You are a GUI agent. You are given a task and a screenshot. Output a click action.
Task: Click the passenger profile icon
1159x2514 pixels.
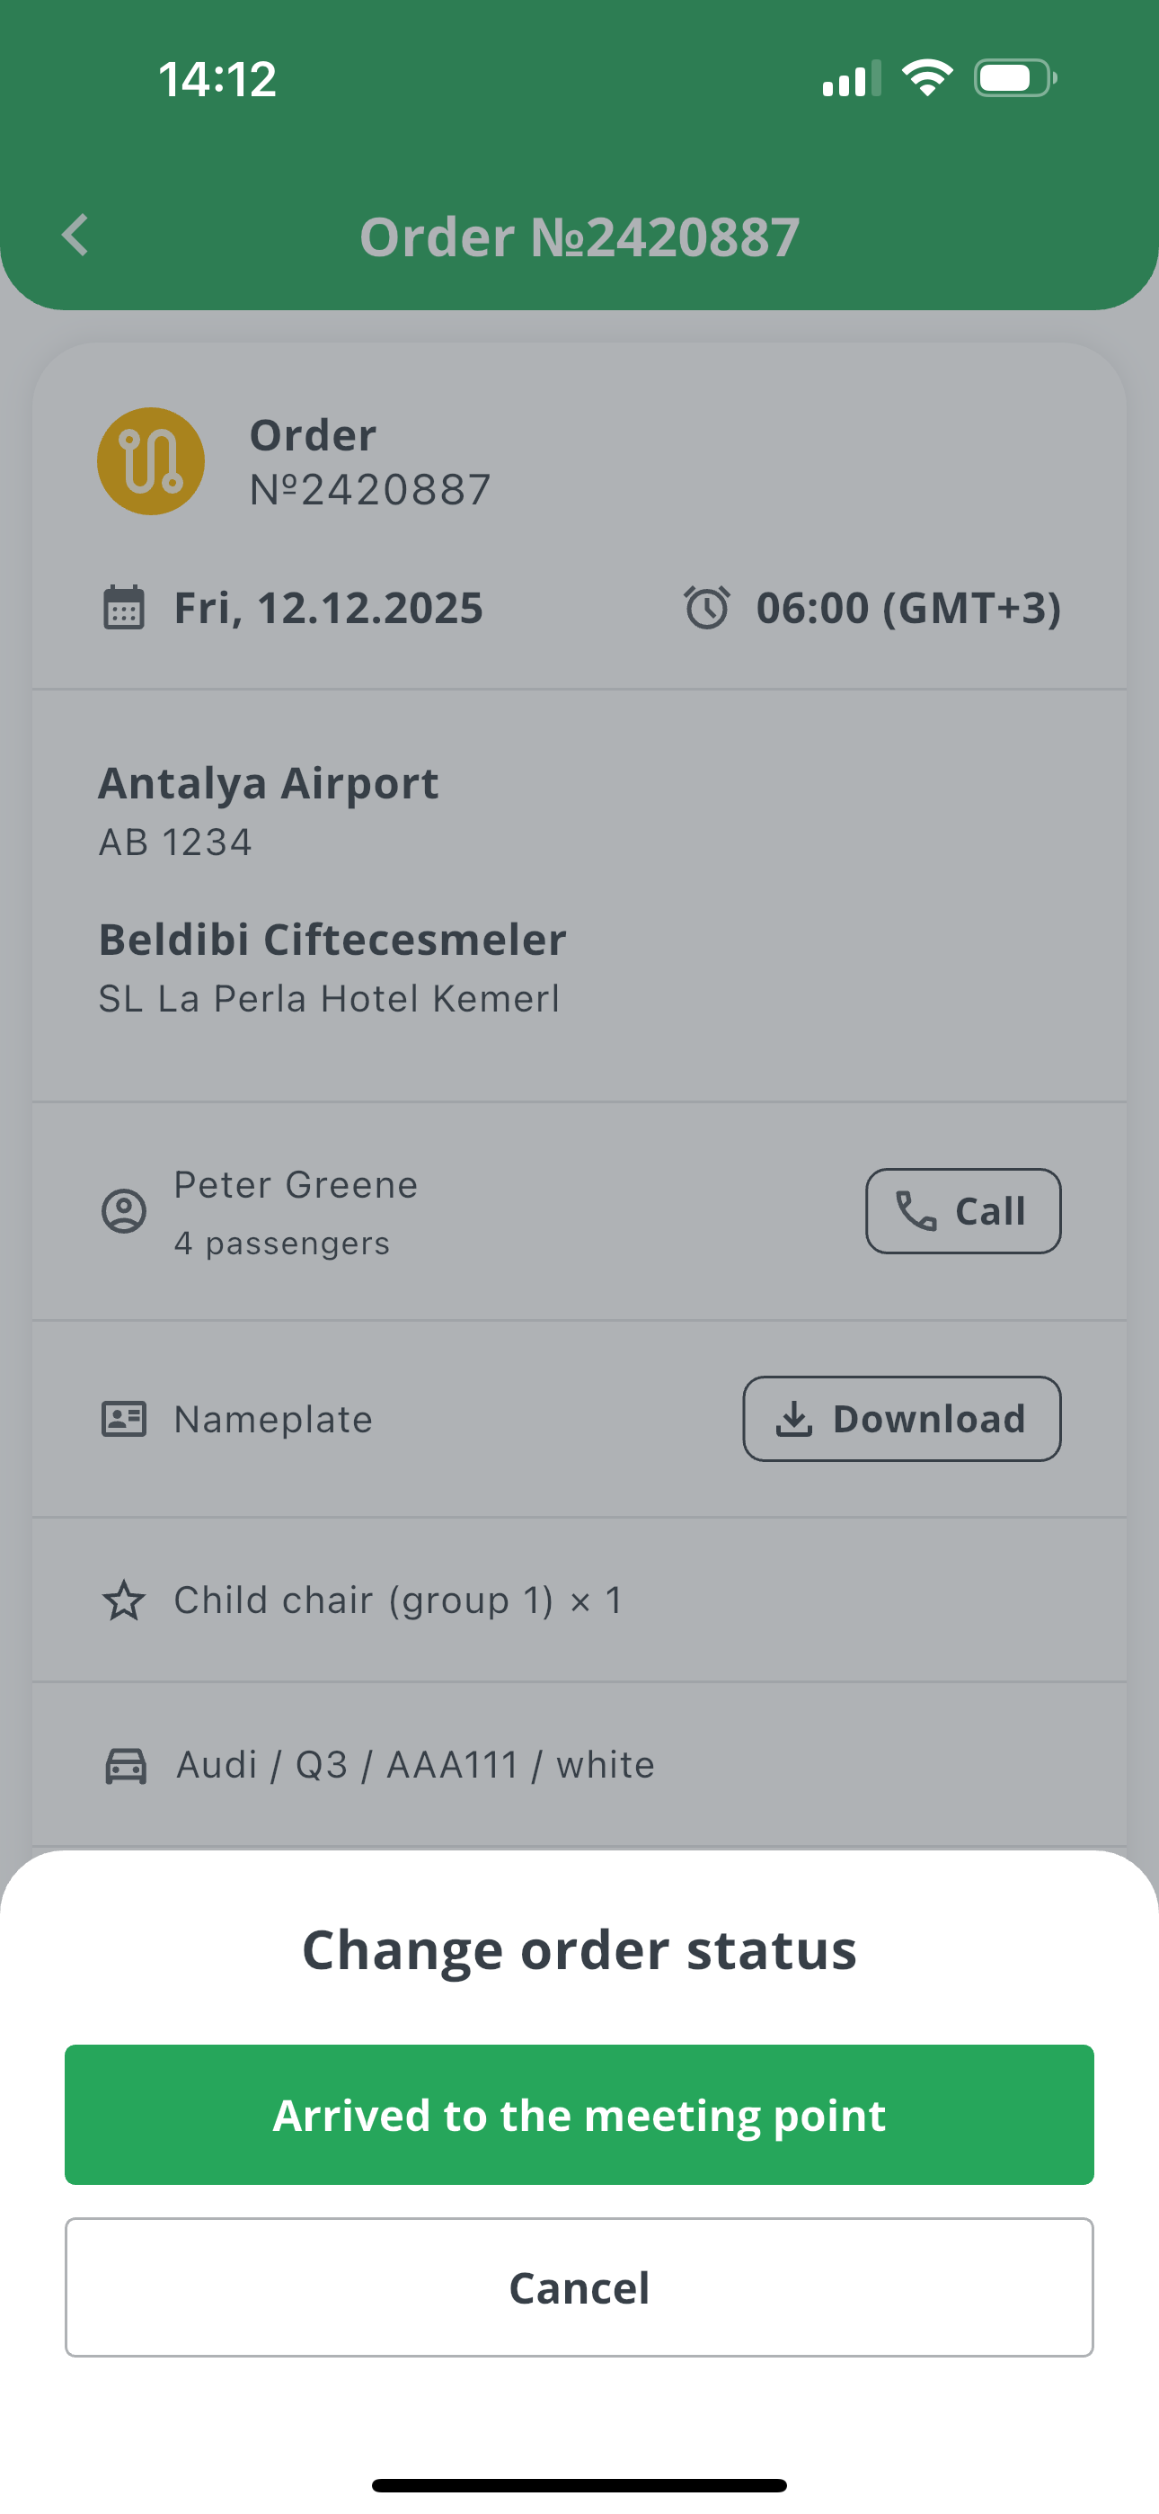(124, 1211)
